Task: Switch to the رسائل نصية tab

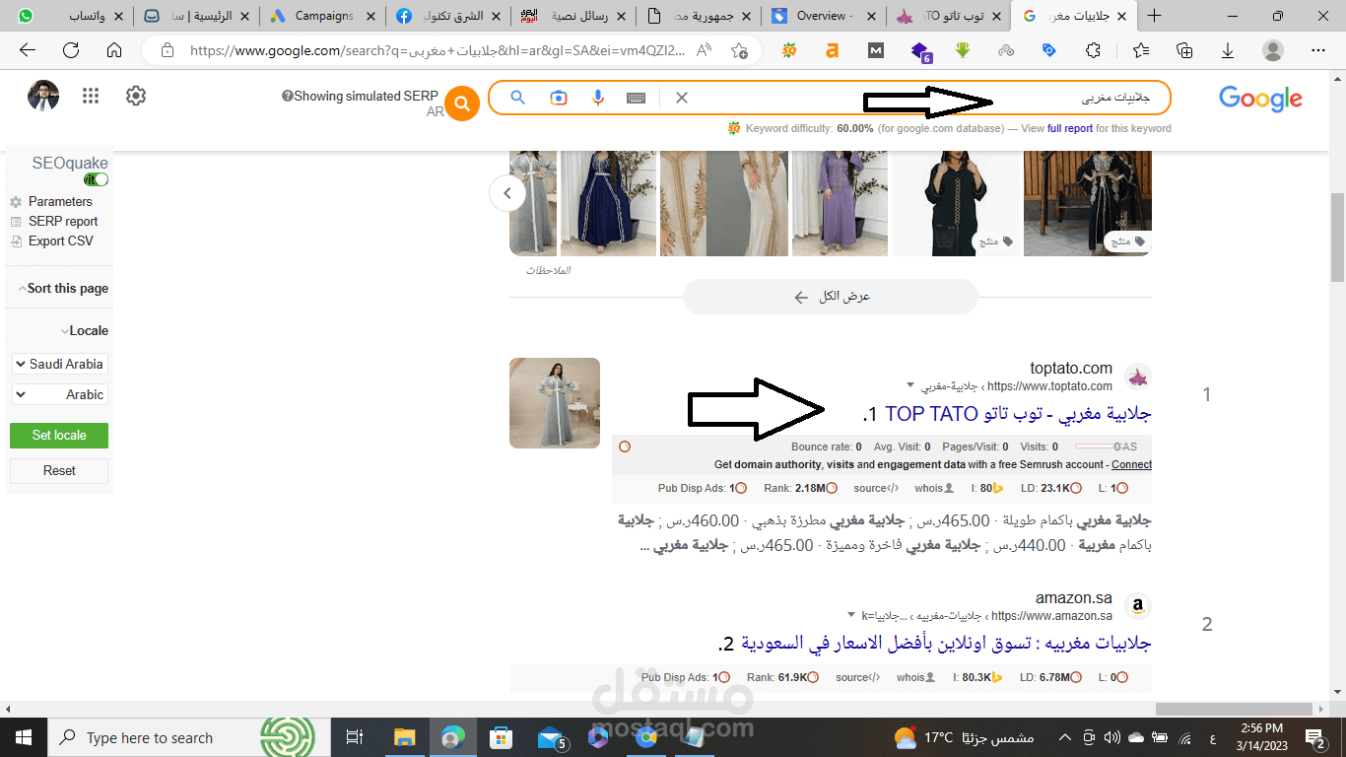Action: click(573, 16)
